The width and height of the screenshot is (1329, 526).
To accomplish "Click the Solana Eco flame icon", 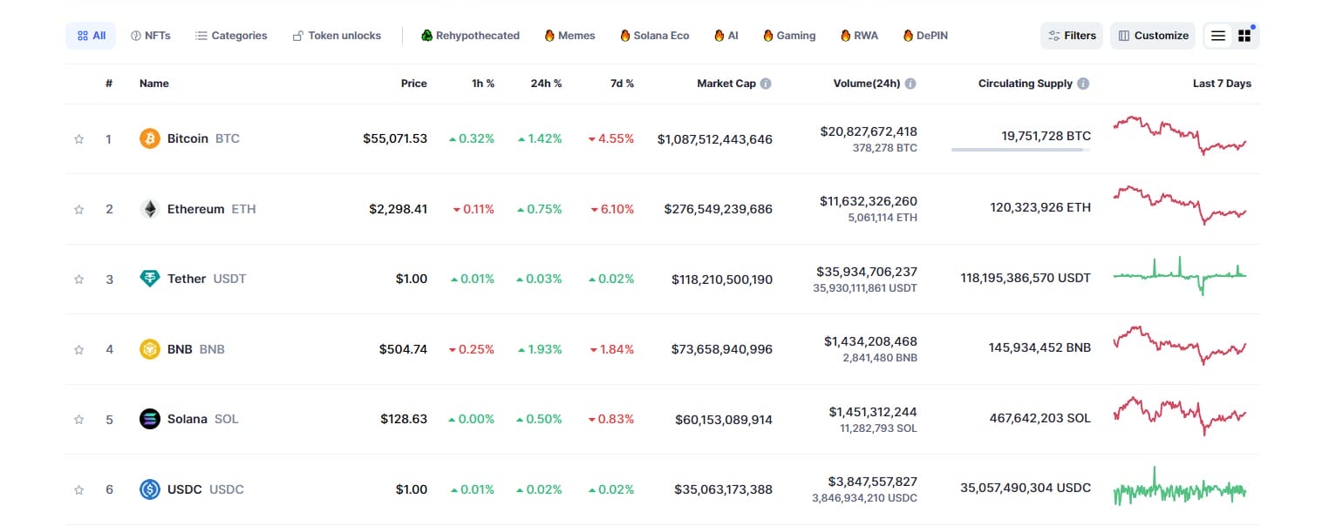I will 625,35.
